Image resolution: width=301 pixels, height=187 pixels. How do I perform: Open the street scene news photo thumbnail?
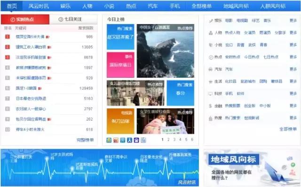point(135,93)
